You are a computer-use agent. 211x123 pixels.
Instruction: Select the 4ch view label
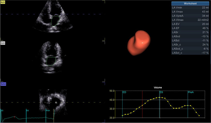[x=3, y=2]
